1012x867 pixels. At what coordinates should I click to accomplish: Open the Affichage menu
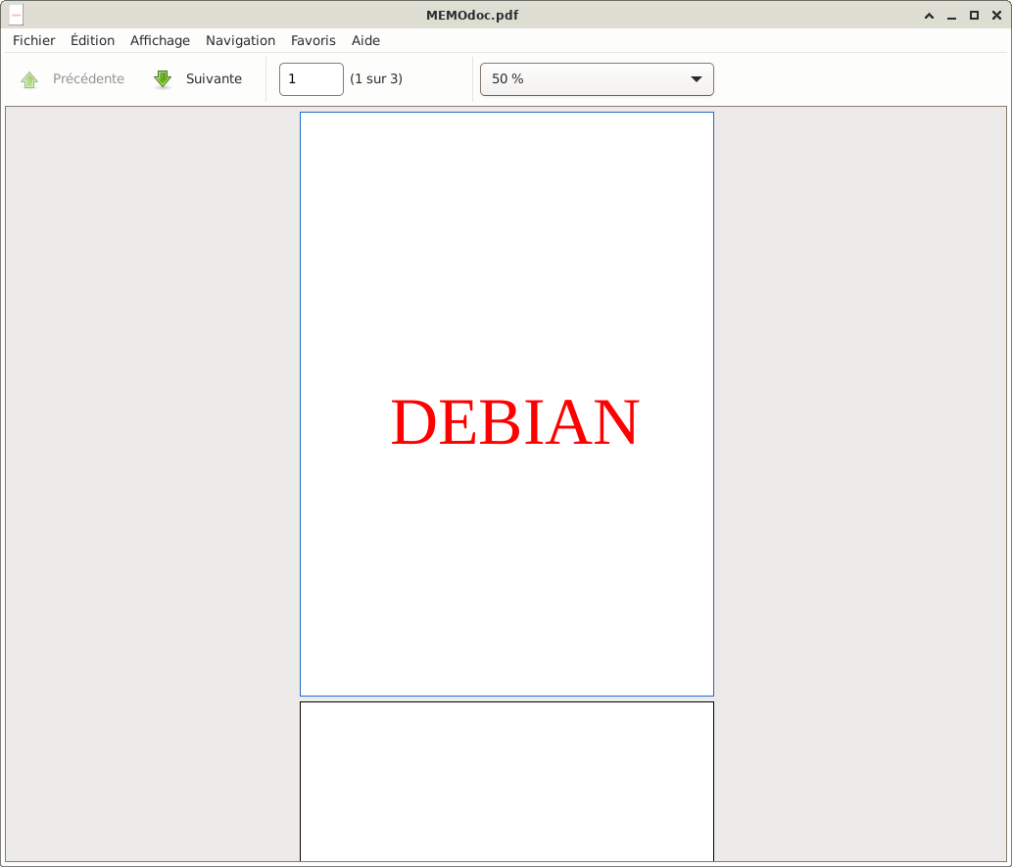[160, 41]
